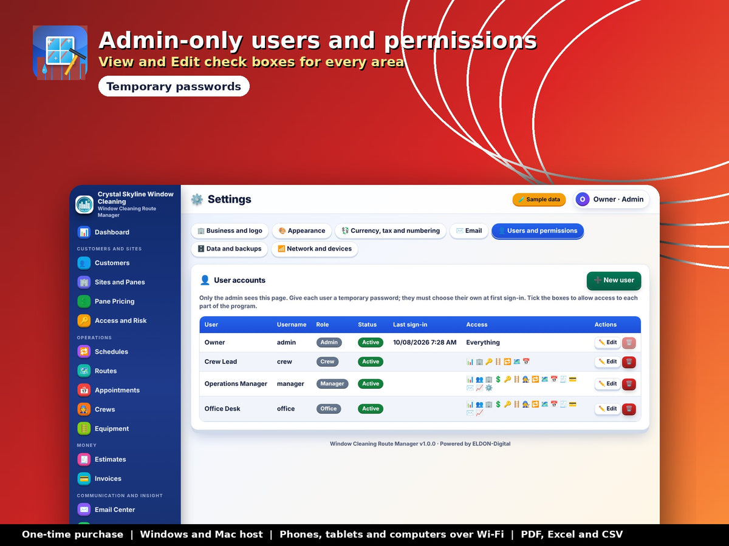729x546 pixels.
Task: Delete the Crew Lead user
Action: tap(629, 362)
